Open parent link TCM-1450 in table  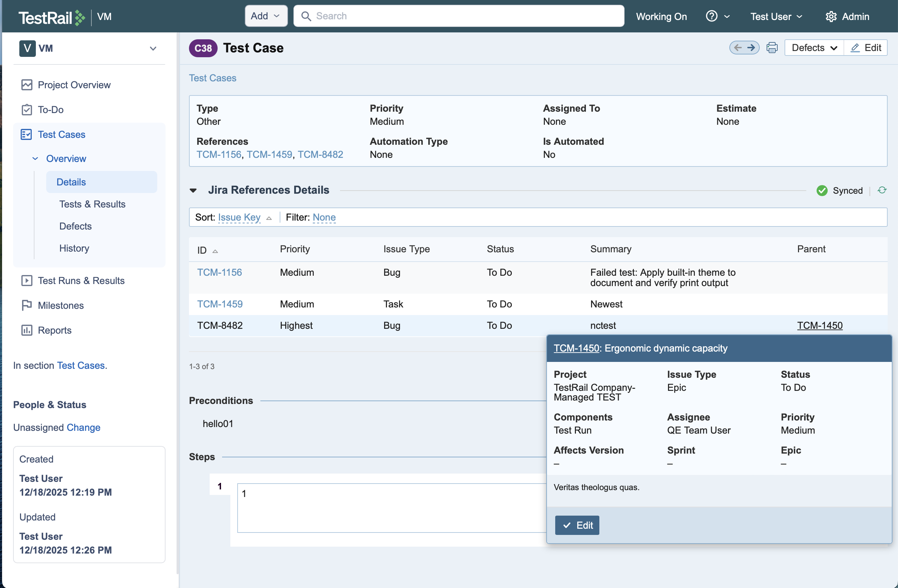click(819, 325)
